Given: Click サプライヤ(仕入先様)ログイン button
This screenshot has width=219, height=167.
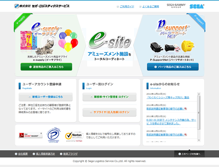Looking at the screenshot, I should (x=109, y=112).
